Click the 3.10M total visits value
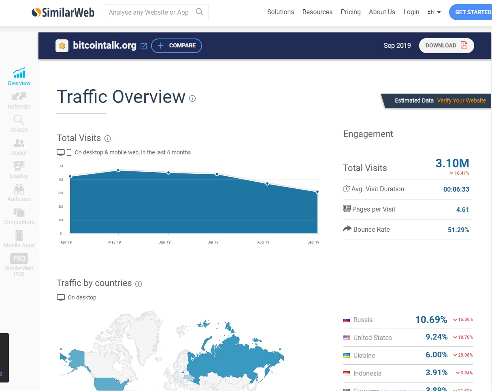 [452, 163]
